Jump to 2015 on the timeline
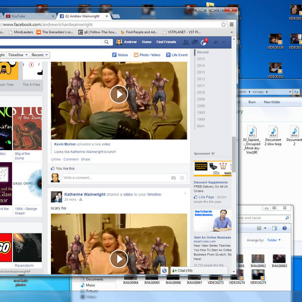The image size is (302, 302). (201, 59)
